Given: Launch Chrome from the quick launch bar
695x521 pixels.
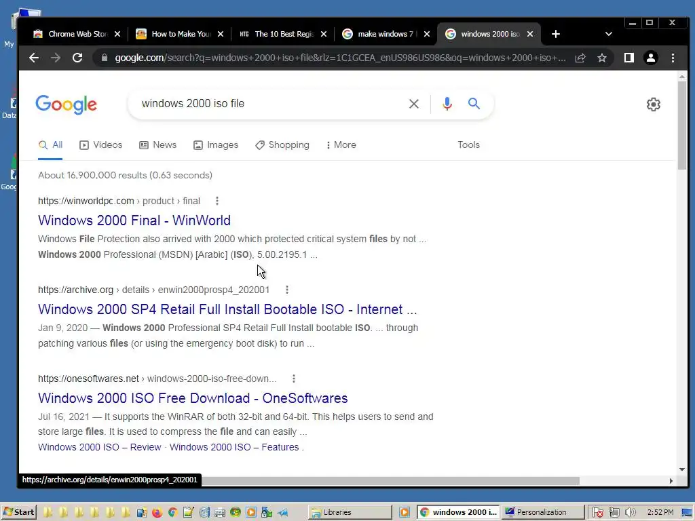Looking at the screenshot, I should pyautogui.click(x=173, y=513).
